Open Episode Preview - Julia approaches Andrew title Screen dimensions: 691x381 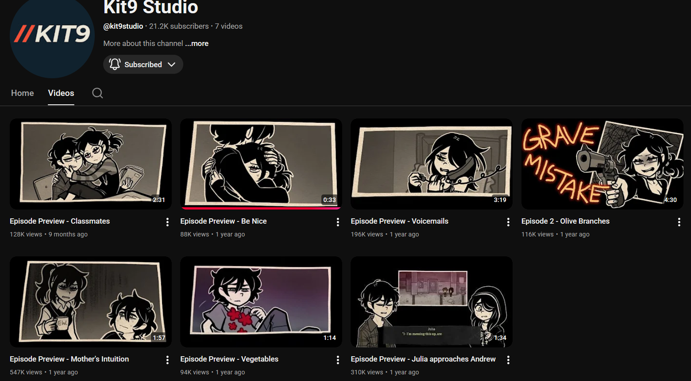(423, 359)
